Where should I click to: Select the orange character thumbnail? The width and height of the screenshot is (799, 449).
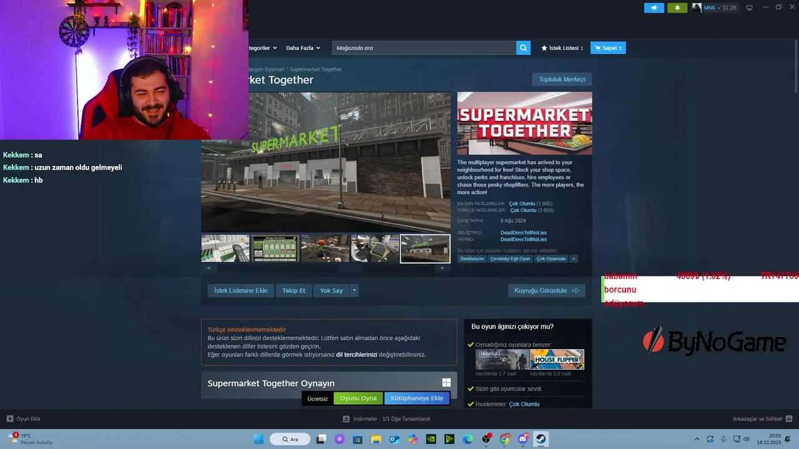[x=325, y=249]
